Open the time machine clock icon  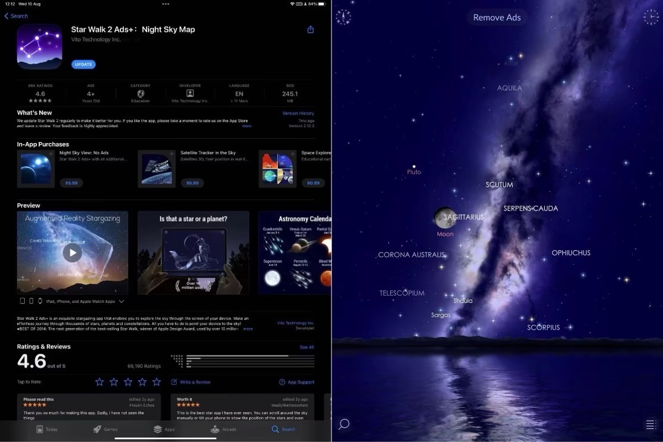tap(651, 17)
